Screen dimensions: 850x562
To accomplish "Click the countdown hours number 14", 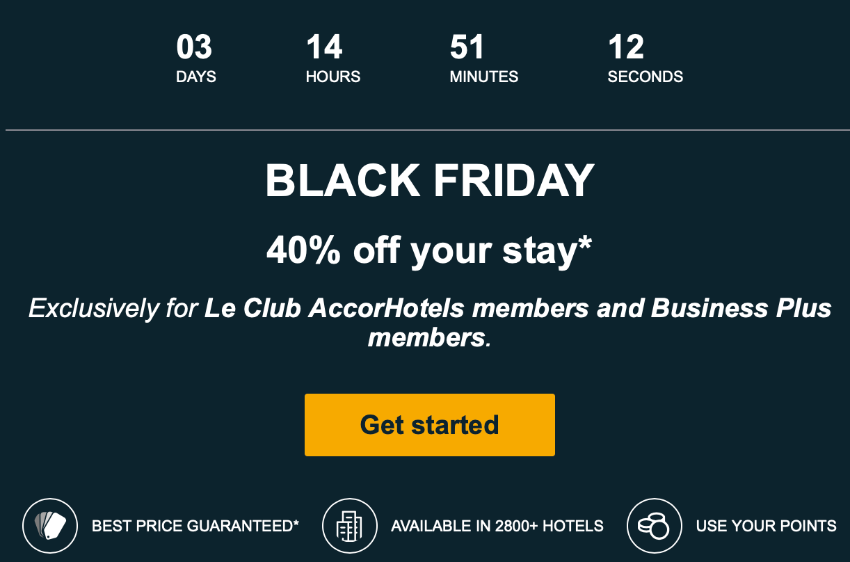I will click(324, 48).
